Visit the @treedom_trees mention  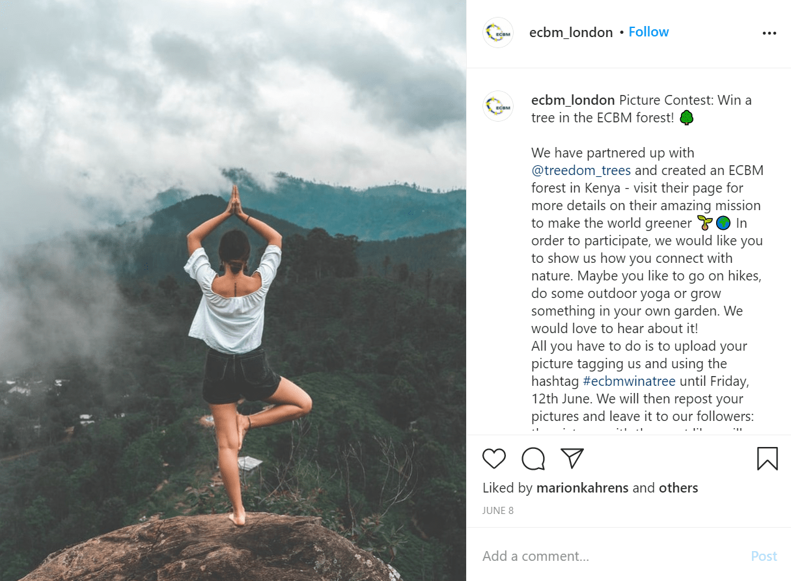click(581, 170)
